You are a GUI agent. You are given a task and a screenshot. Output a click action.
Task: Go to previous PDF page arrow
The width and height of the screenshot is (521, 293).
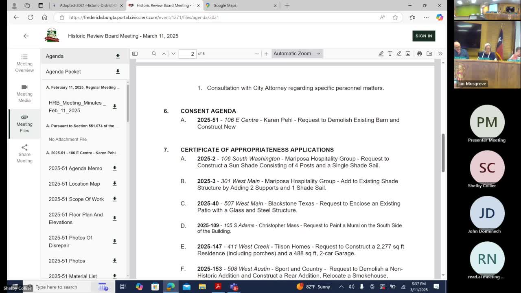pyautogui.click(x=164, y=54)
